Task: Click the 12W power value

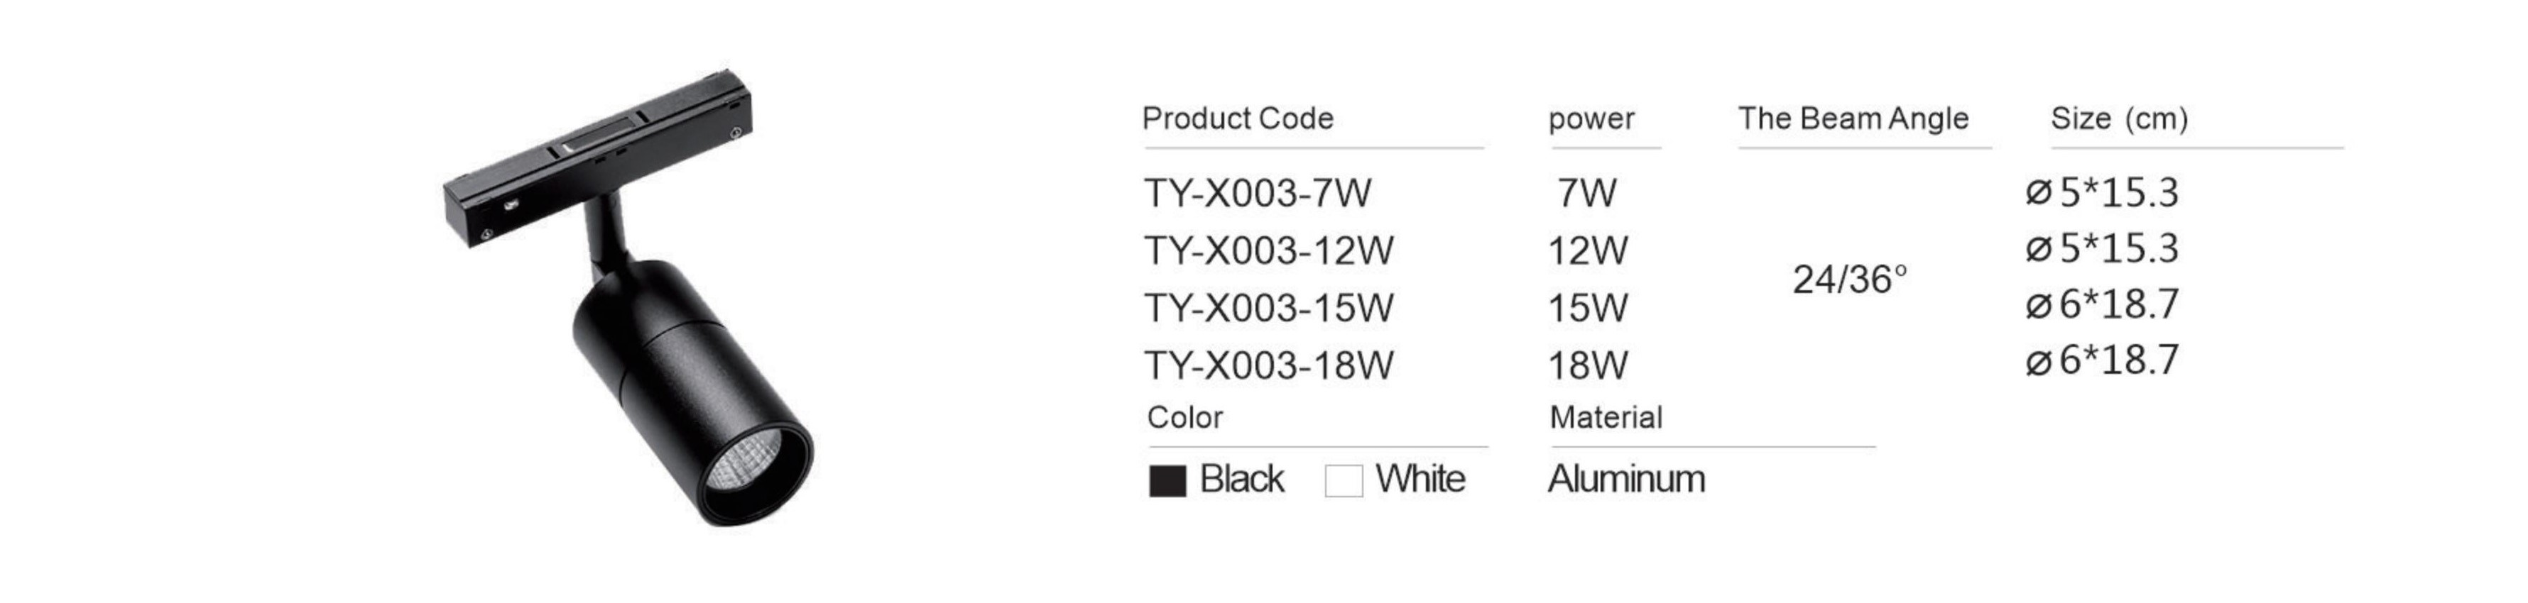Action: pos(1587,251)
